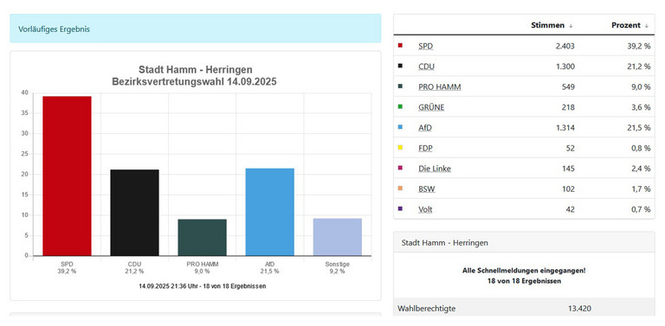This screenshot has height=326, width=665.
Task: Click the red SPD bar in chart
Action: (x=67, y=176)
